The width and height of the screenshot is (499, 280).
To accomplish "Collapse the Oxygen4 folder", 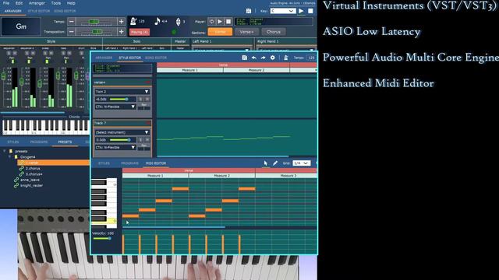I will coord(9,157).
